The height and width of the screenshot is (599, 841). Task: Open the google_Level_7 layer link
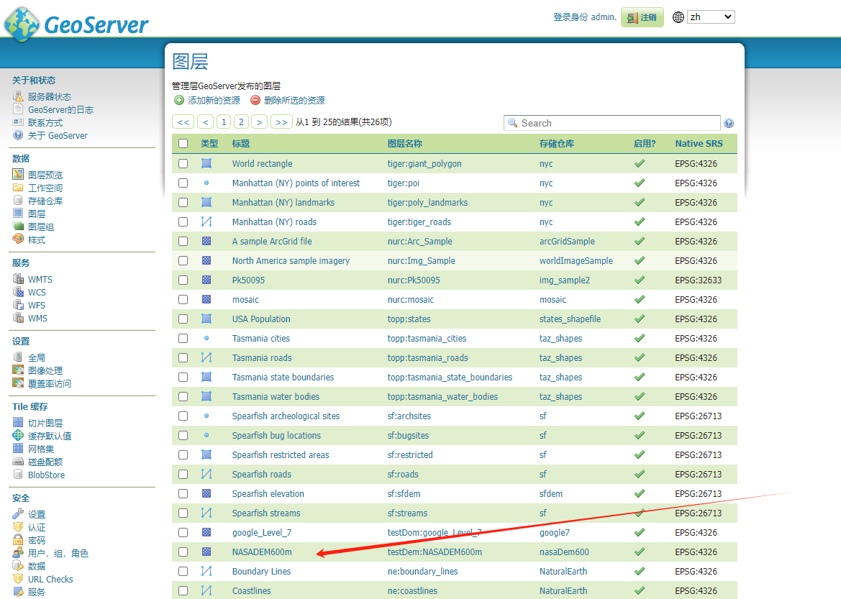point(262,533)
